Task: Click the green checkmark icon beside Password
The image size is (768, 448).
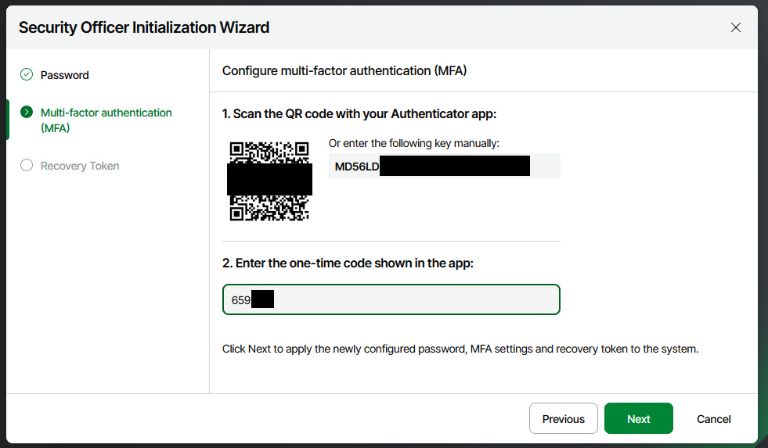Action: [x=27, y=75]
